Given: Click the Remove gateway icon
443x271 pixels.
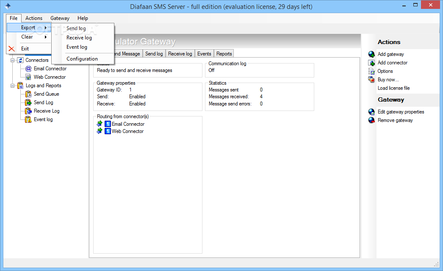Looking at the screenshot, I should [x=371, y=120].
